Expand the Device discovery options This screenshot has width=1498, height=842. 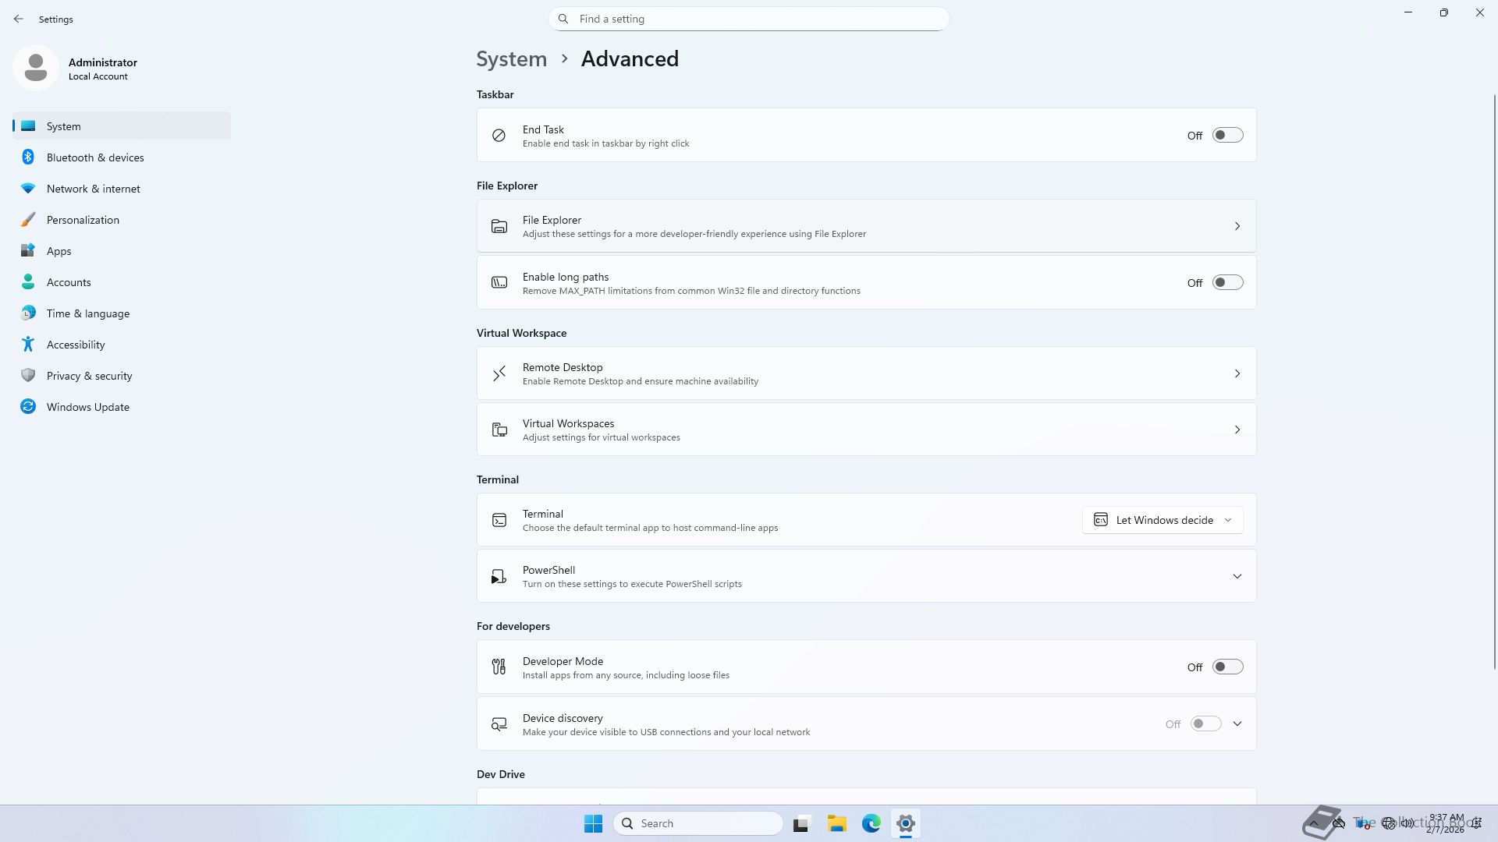pos(1237,724)
